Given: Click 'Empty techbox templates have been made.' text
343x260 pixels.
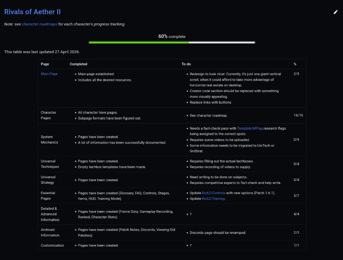Looking at the screenshot, I should point(112,167).
